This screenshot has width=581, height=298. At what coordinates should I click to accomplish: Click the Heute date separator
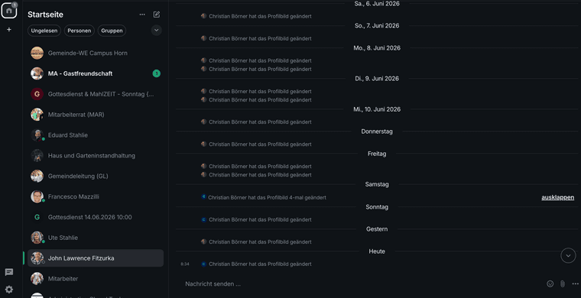click(x=377, y=251)
